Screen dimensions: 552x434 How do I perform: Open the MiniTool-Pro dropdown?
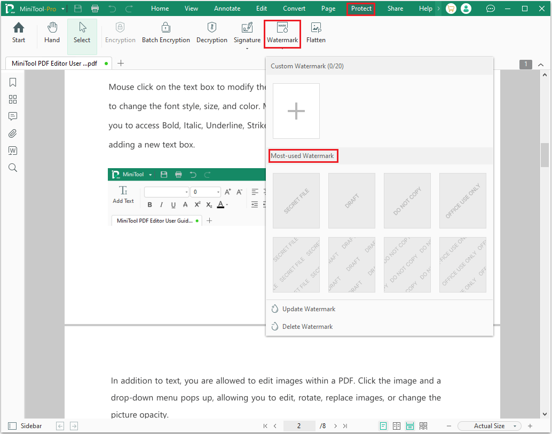point(62,9)
